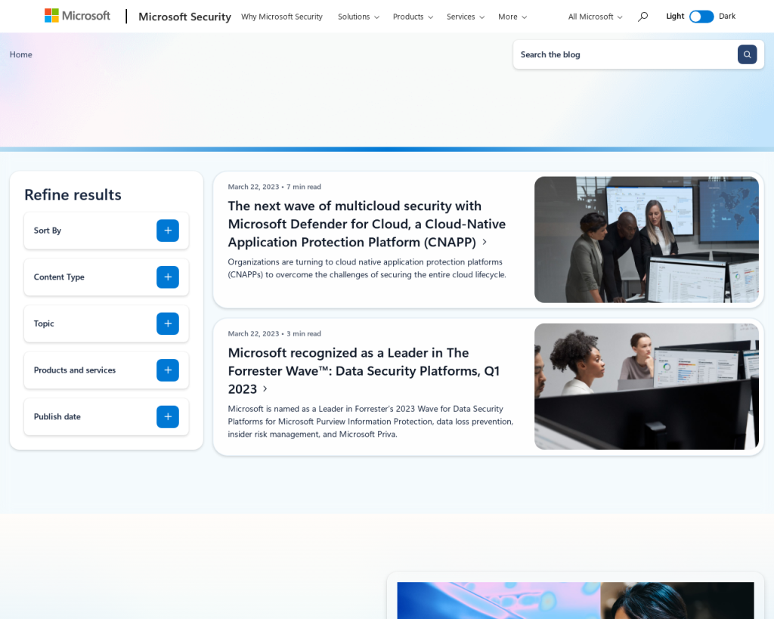This screenshot has width=774, height=619.
Task: Open the site search magnifier icon
Action: pyautogui.click(x=642, y=17)
